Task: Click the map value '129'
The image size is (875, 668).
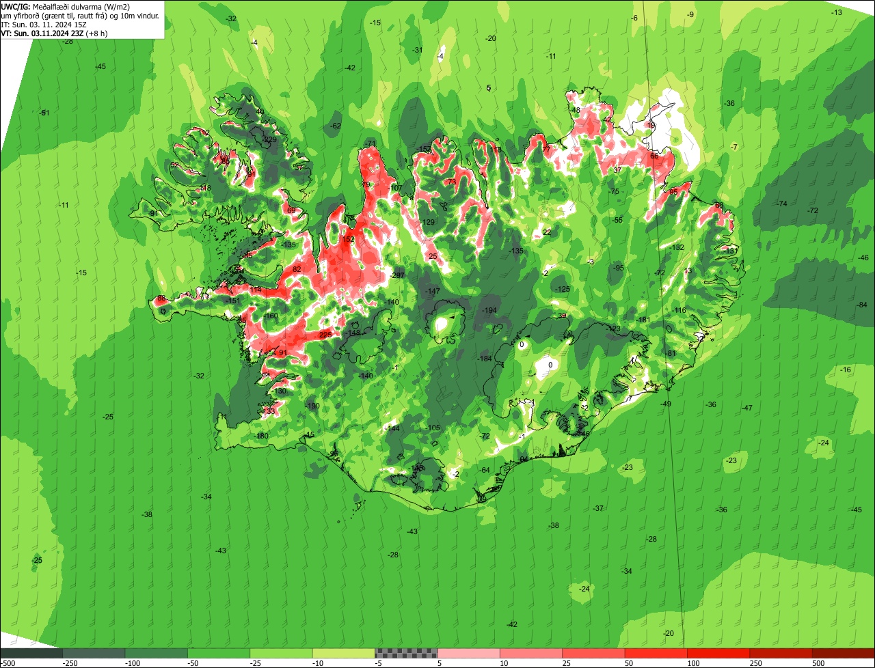Action: pos(429,222)
